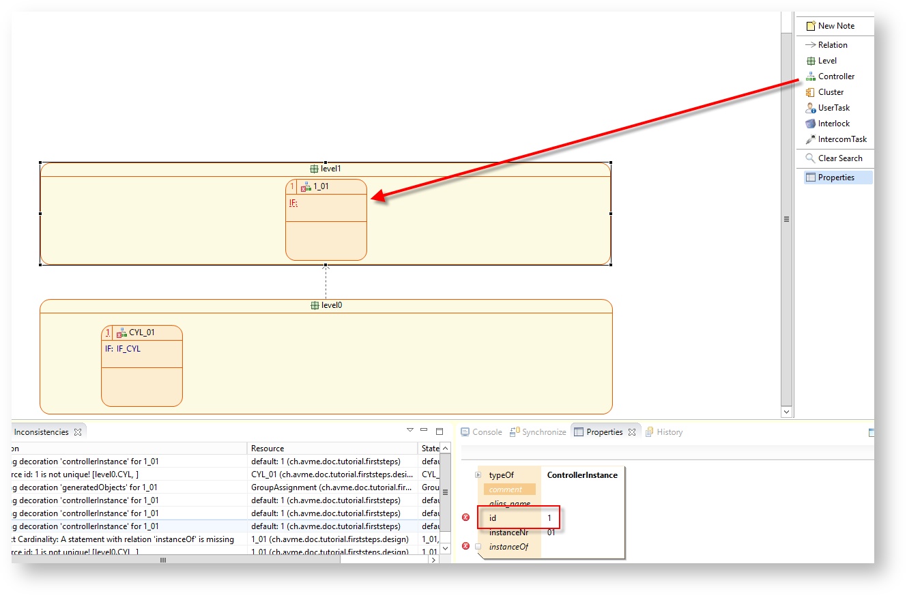The height and width of the screenshot is (596, 907).
Task: Switch to the Synchronize tab
Action: [543, 432]
